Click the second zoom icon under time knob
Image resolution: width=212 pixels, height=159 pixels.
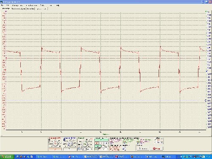[82, 149]
